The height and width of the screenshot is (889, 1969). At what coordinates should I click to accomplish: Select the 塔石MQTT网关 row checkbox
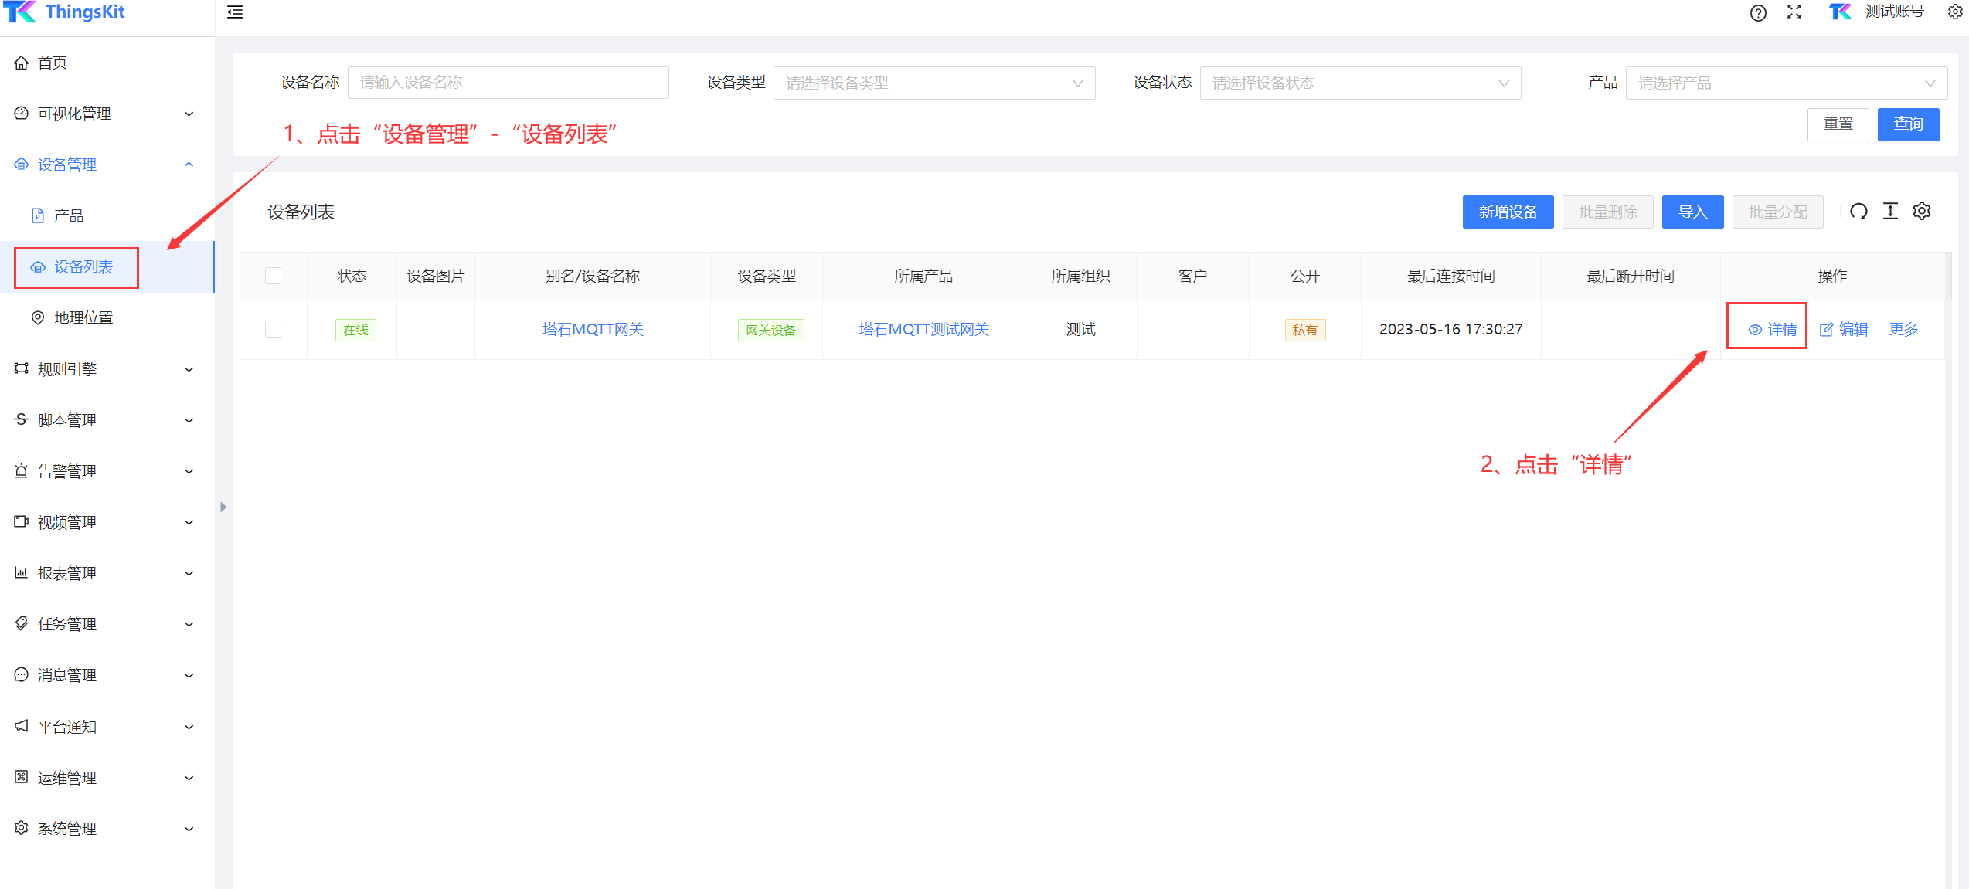point(274,330)
